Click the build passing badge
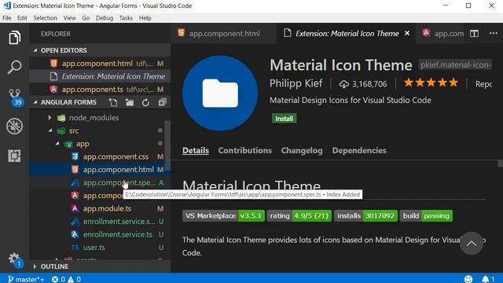Screen dimensions: 503x283 426,216
